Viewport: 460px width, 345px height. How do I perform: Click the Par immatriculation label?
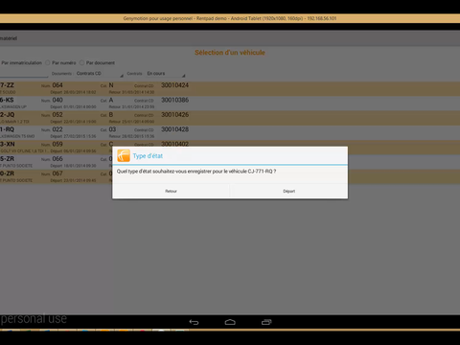21,63
